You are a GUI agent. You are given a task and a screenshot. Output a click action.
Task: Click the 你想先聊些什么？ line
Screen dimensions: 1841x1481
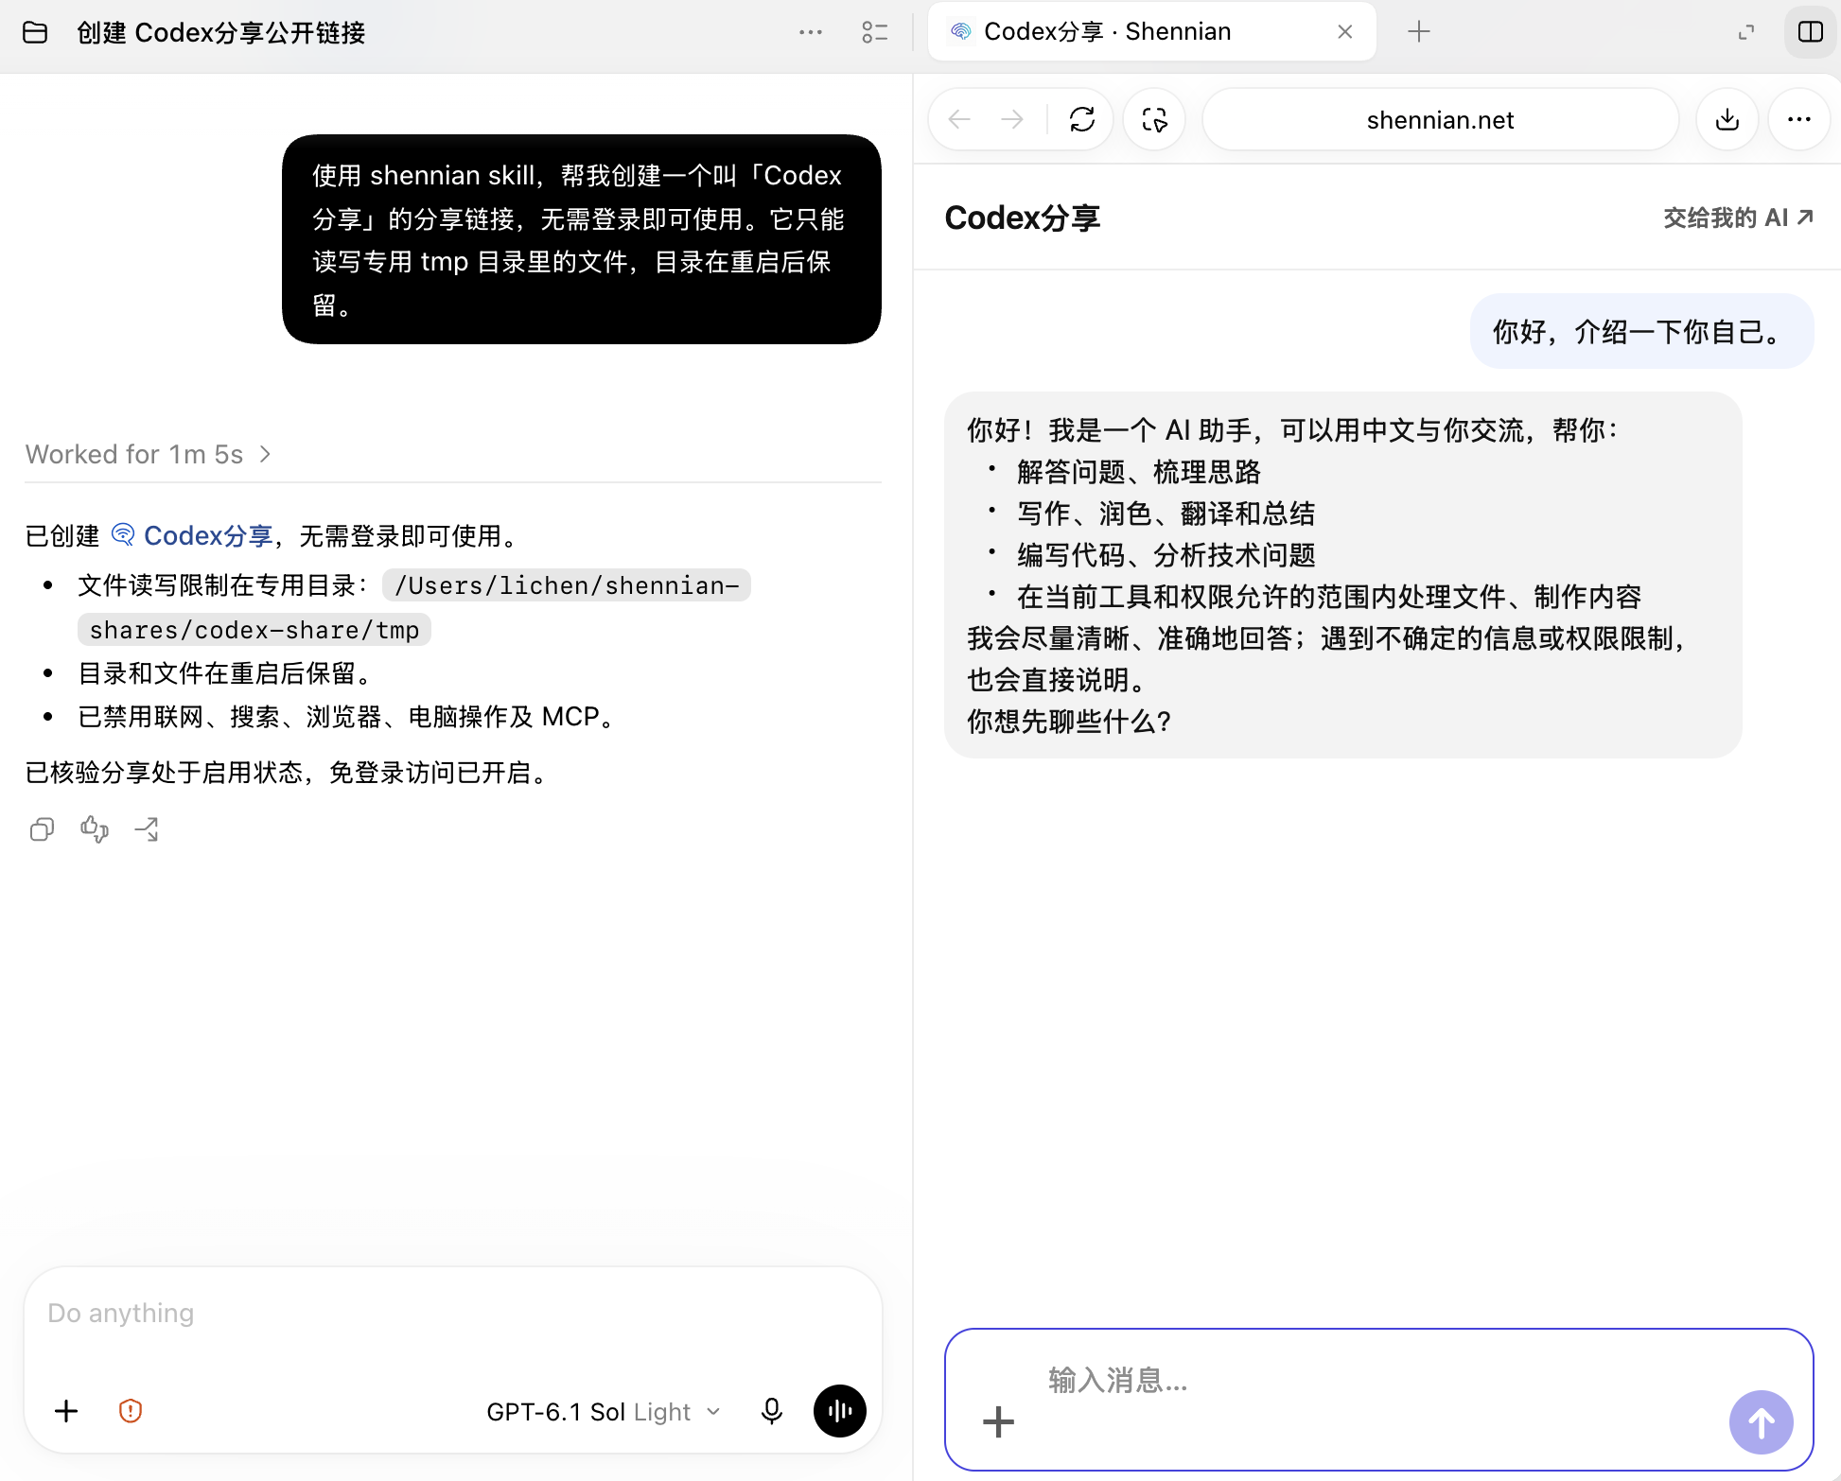click(1069, 723)
